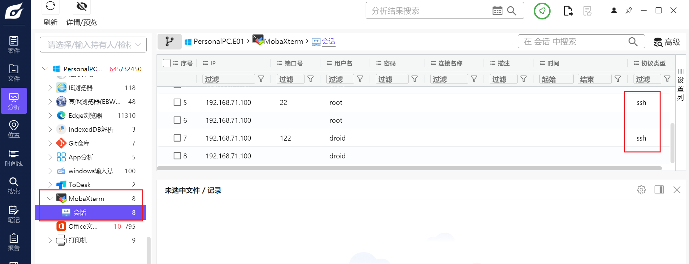Click the 端口号 column filter funnel icon

310,79
